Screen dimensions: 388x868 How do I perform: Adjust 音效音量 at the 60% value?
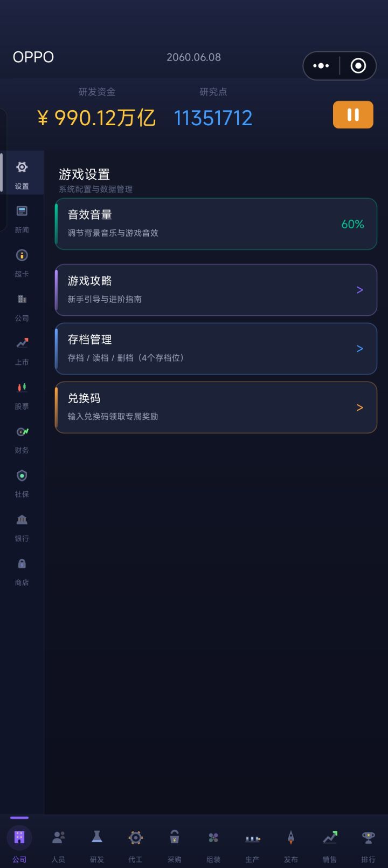pos(353,224)
